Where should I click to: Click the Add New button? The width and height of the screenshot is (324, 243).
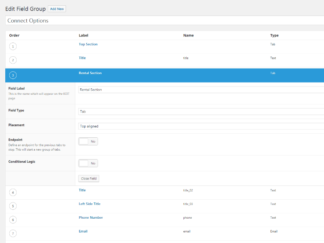click(57, 9)
